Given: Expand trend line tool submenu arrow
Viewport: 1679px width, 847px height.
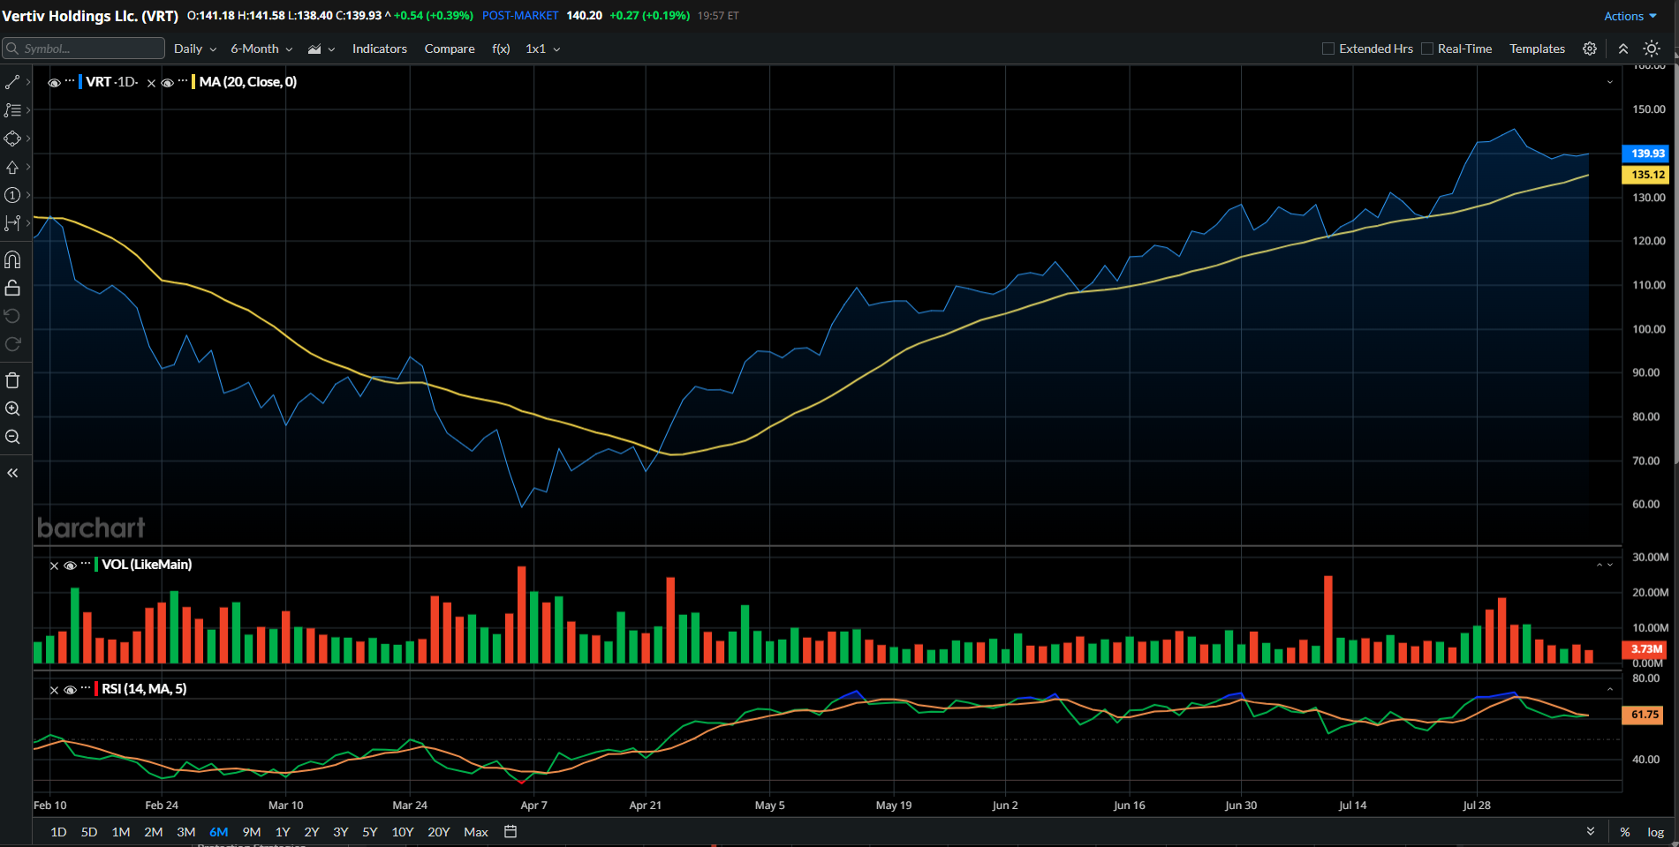Looking at the screenshot, I should point(28,82).
